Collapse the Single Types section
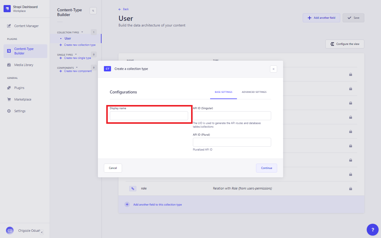The width and height of the screenshot is (381, 238). (x=76, y=54)
